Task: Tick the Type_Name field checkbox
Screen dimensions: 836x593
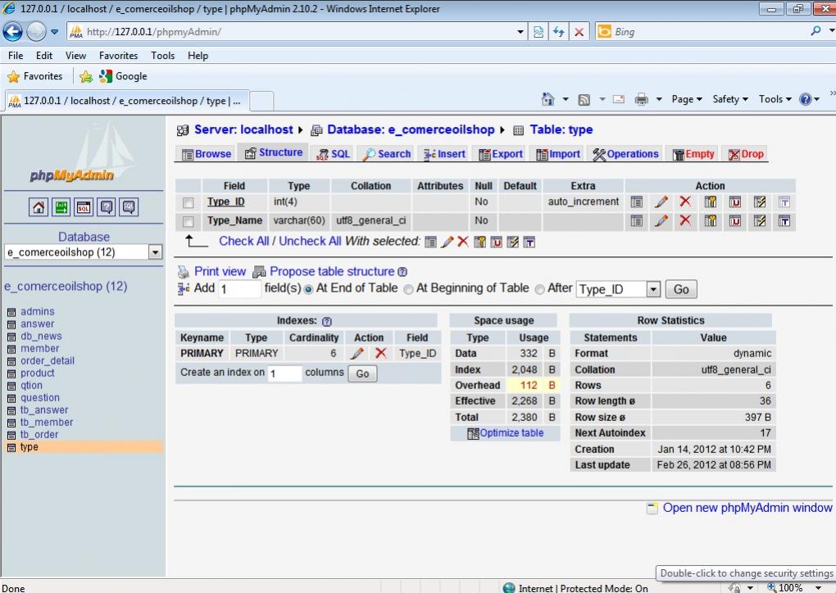Action: [x=189, y=222]
